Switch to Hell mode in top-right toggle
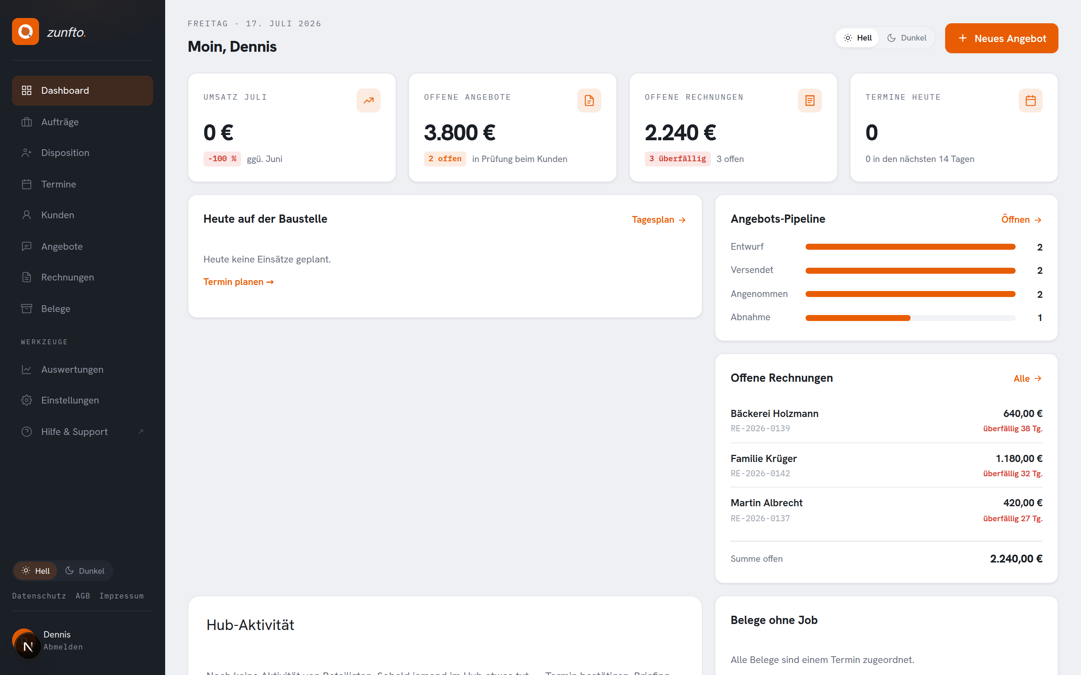 tap(858, 38)
